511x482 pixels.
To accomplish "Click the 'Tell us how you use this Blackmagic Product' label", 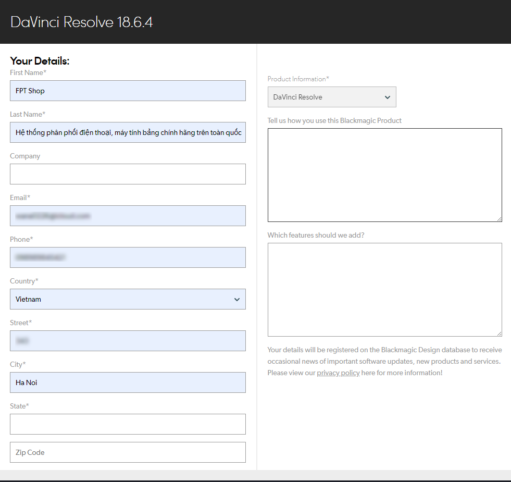I will pos(334,121).
